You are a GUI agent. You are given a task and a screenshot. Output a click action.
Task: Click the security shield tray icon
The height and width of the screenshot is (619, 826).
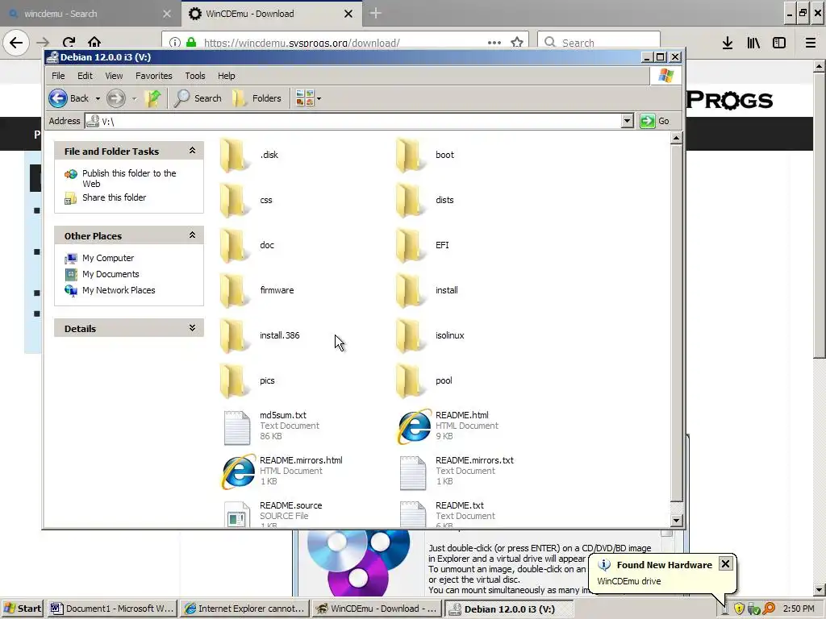click(x=739, y=609)
